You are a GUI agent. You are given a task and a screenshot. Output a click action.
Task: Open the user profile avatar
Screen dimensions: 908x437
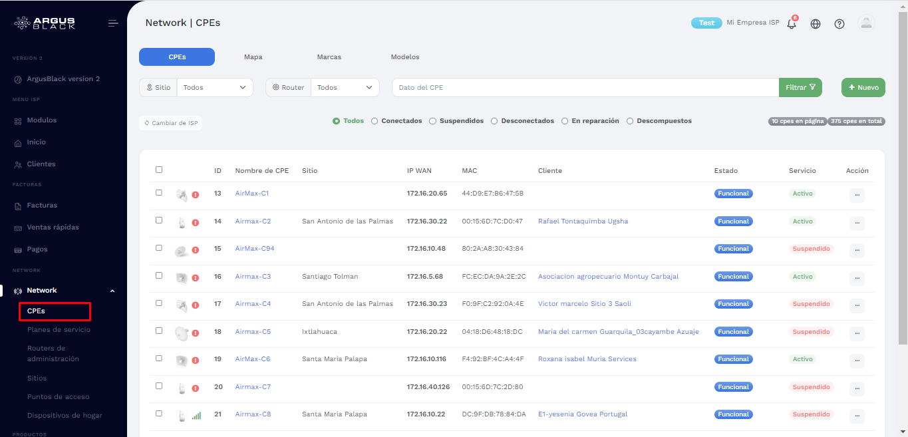(866, 23)
